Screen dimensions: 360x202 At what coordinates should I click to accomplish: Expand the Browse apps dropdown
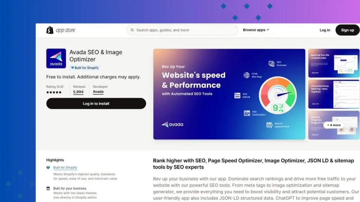click(256, 30)
